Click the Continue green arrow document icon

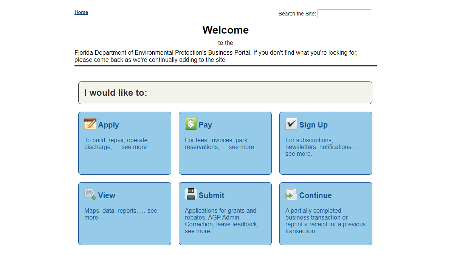click(291, 194)
